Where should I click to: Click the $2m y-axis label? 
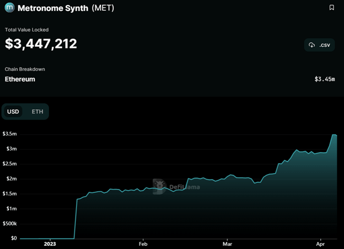point(12,178)
